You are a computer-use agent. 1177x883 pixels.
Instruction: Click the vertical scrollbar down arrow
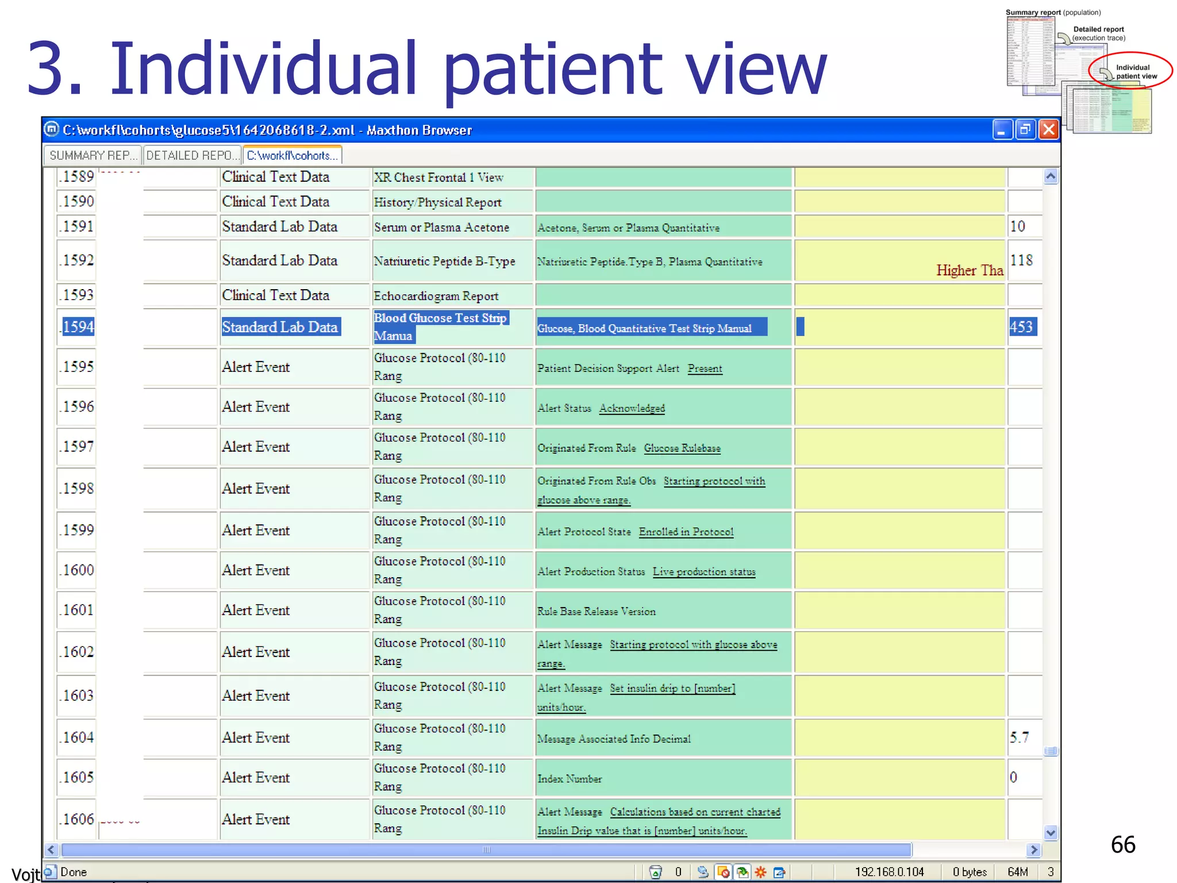pos(1051,832)
